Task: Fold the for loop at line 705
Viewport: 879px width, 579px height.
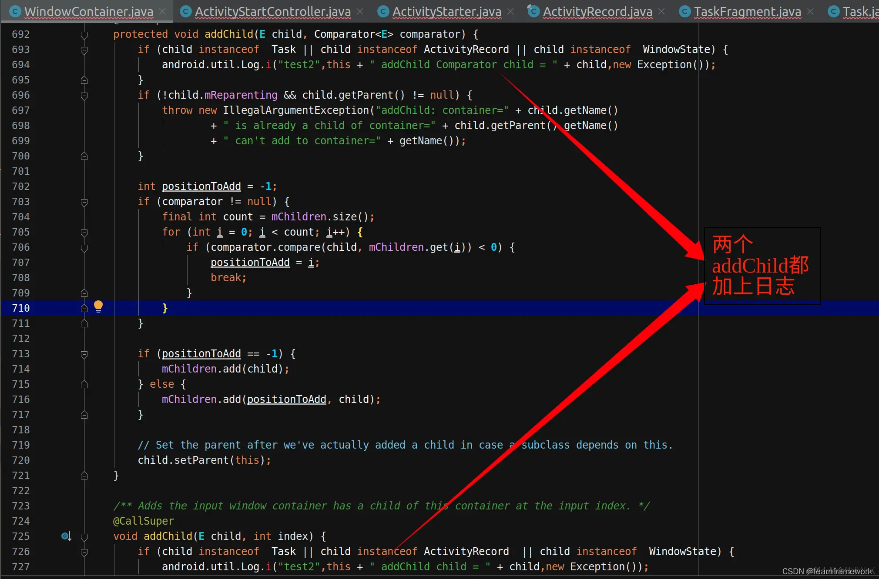Action: (84, 232)
